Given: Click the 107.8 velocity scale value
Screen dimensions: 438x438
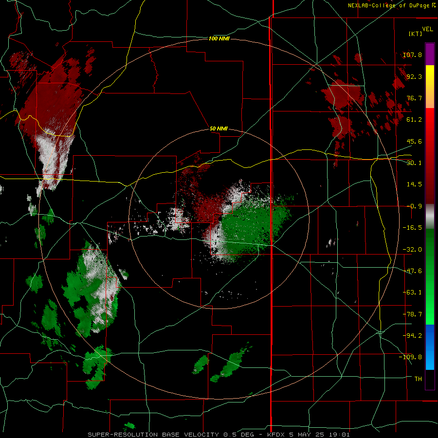Looking at the screenshot, I should tap(412, 55).
